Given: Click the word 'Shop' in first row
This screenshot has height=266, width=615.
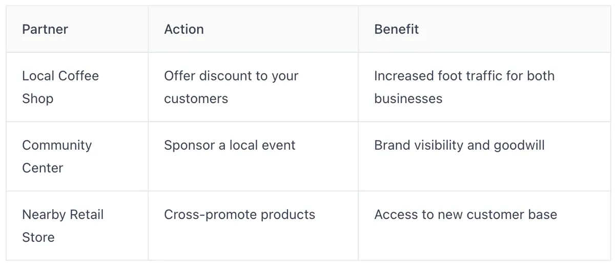Looking at the screenshot, I should coord(37,99).
